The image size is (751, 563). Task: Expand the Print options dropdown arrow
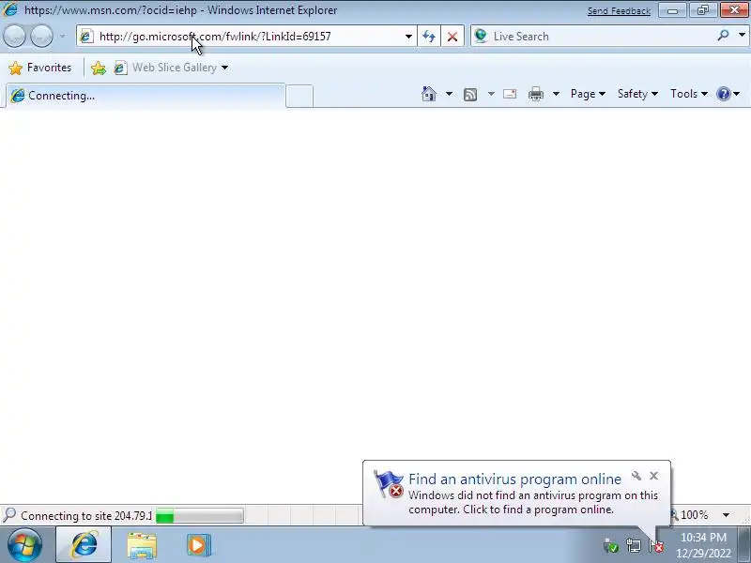coord(556,94)
